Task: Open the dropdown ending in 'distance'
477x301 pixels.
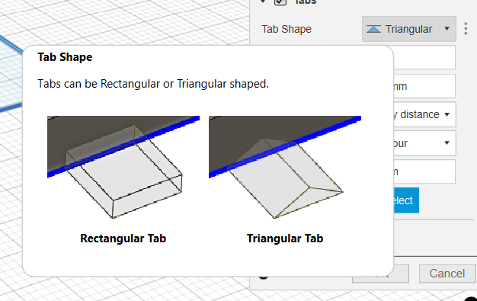Action: (424, 115)
